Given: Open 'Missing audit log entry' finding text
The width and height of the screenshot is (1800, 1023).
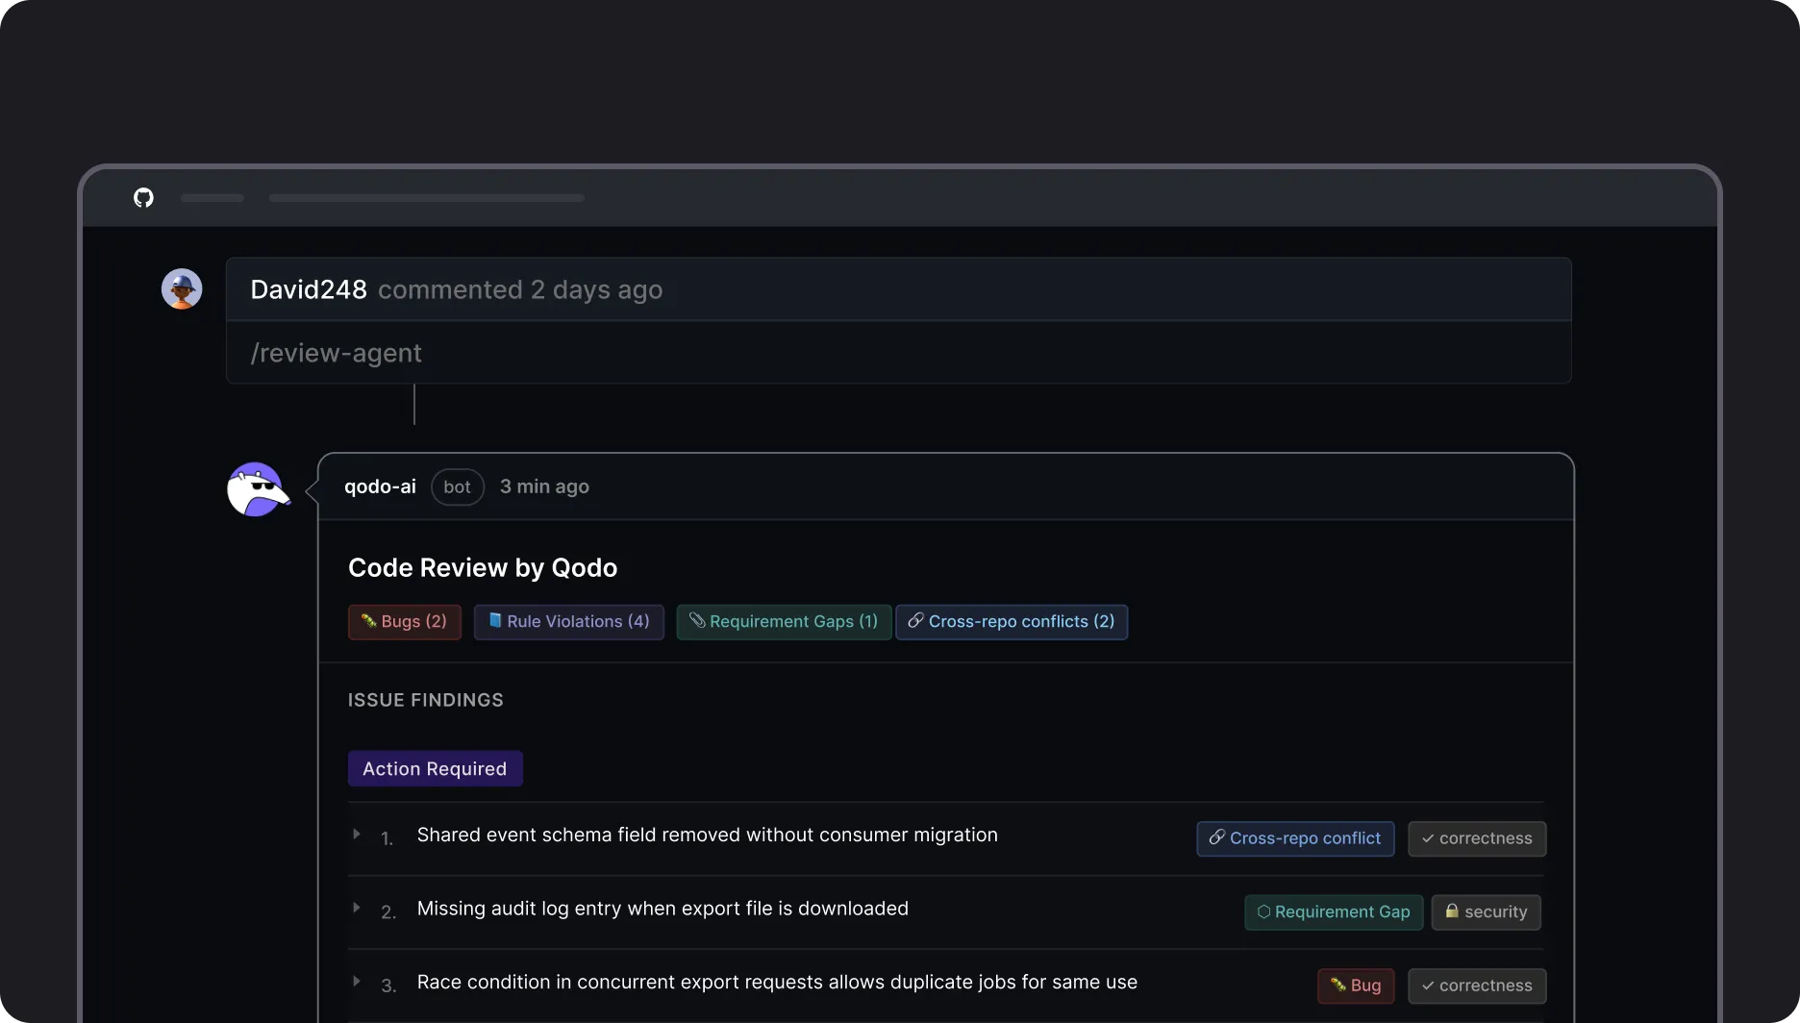Looking at the screenshot, I should pyautogui.click(x=662, y=909).
